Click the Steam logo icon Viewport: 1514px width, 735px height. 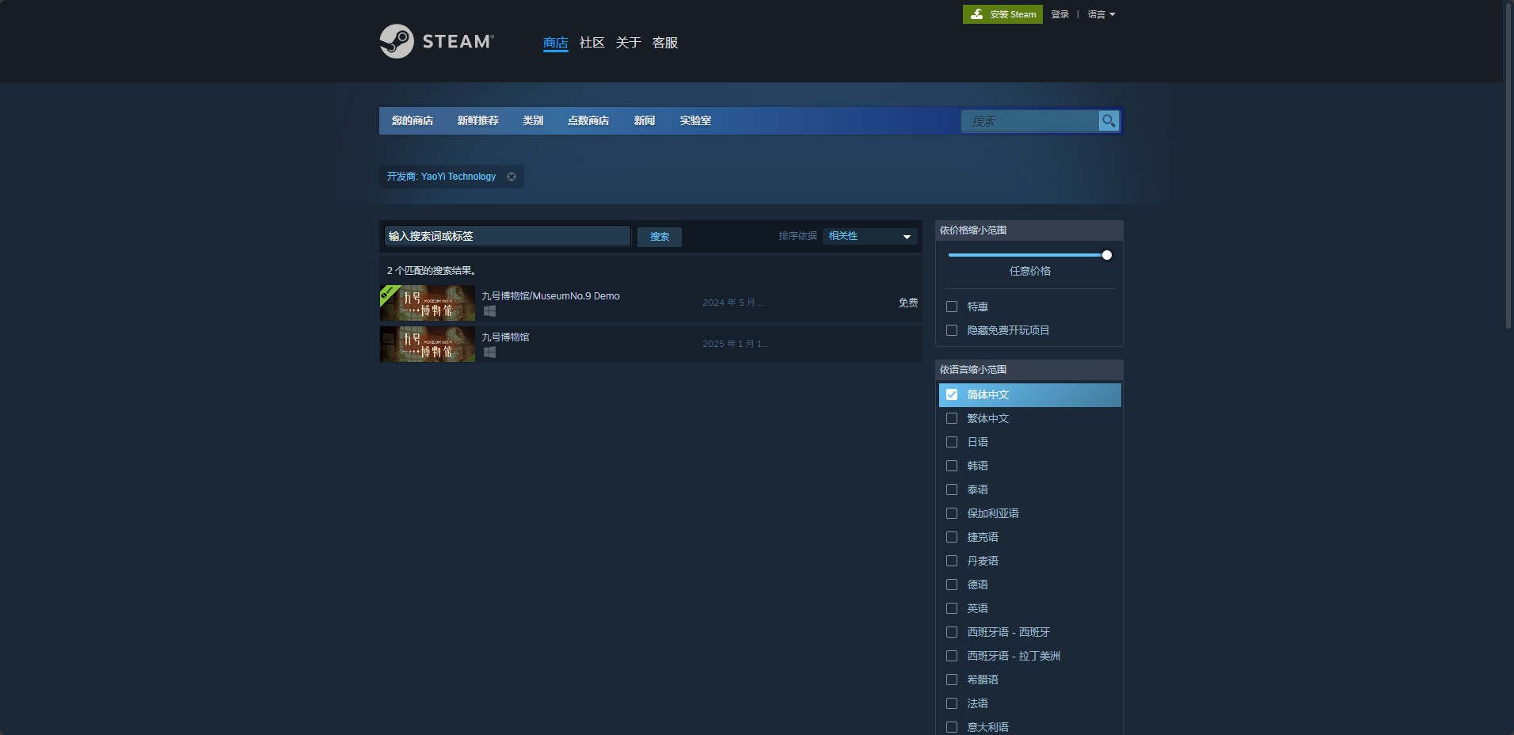pyautogui.click(x=397, y=41)
